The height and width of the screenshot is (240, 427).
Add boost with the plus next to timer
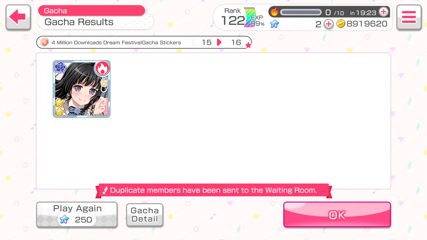tap(383, 12)
